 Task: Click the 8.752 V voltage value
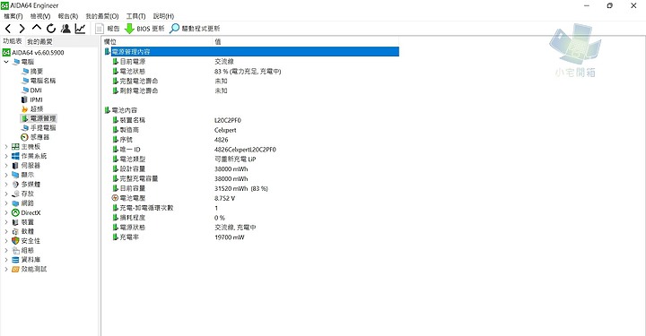pyautogui.click(x=224, y=198)
